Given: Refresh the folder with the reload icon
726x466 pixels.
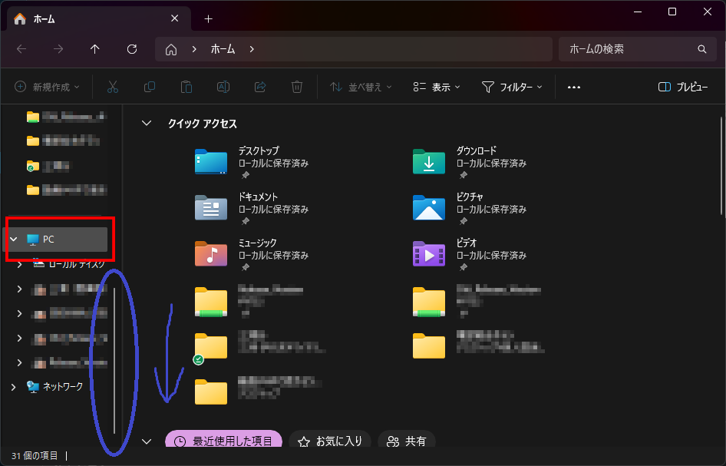Looking at the screenshot, I should 131,48.
